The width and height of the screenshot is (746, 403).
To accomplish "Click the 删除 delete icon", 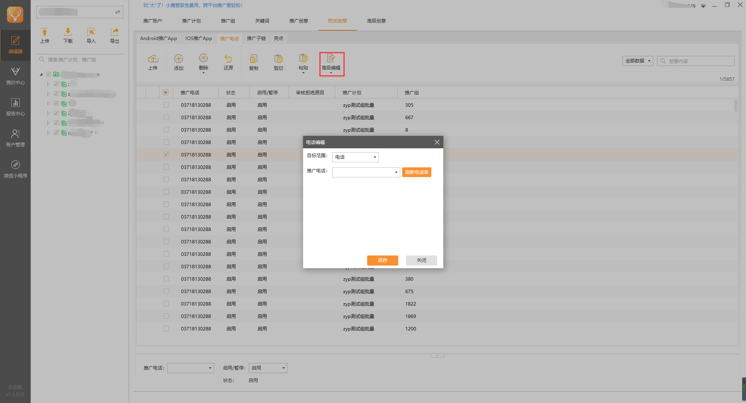I will (x=204, y=62).
